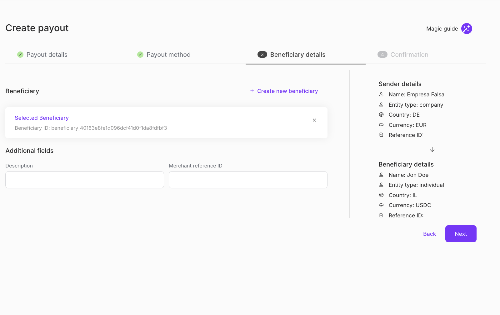This screenshot has height=315, width=500.
Task: Click the globe icon next to Country: DE
Action: click(381, 114)
